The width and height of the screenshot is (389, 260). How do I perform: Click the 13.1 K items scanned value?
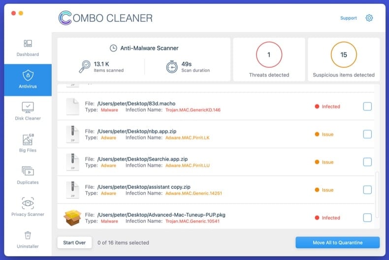coord(101,64)
